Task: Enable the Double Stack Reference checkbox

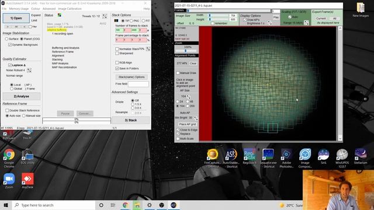Action: coord(7,110)
